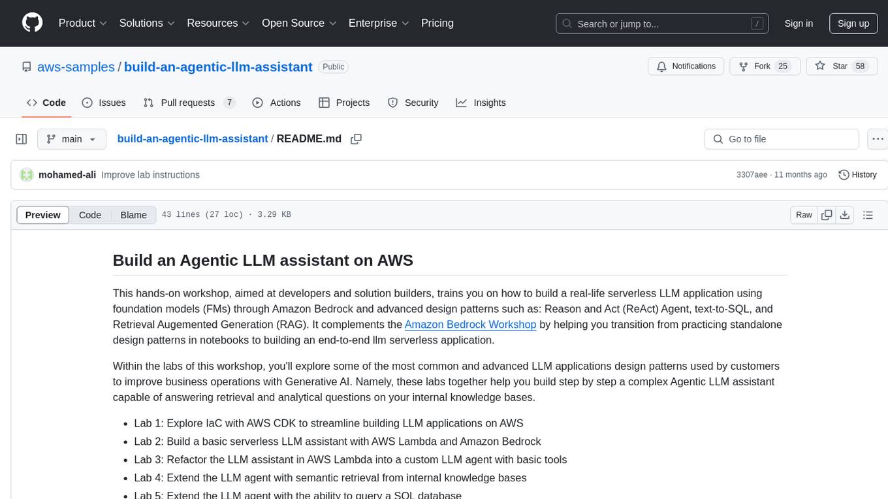
Task: Open the README outline list
Action: pyautogui.click(x=868, y=215)
